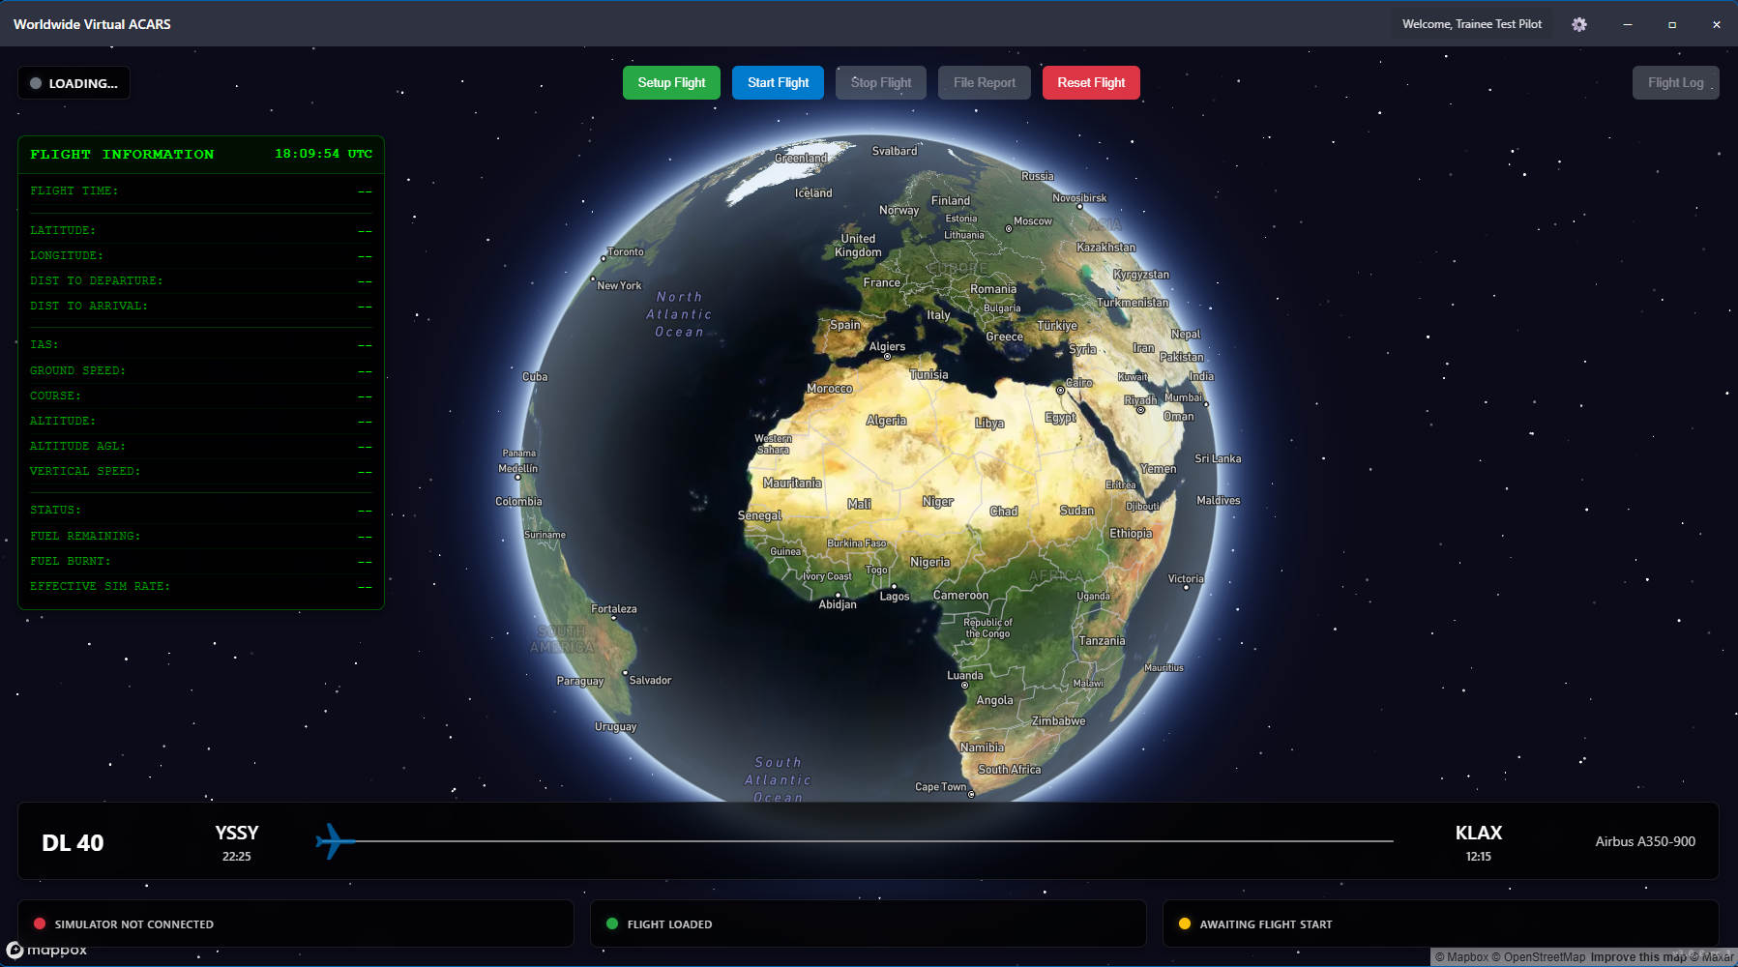Image resolution: width=1738 pixels, height=967 pixels.
Task: Start the flight using Start Flight
Action: [778, 82]
